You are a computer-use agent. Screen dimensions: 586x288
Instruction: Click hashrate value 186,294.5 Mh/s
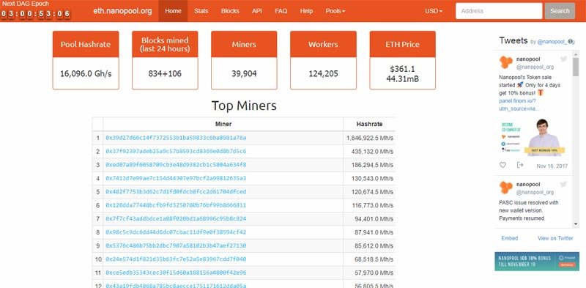click(372, 165)
